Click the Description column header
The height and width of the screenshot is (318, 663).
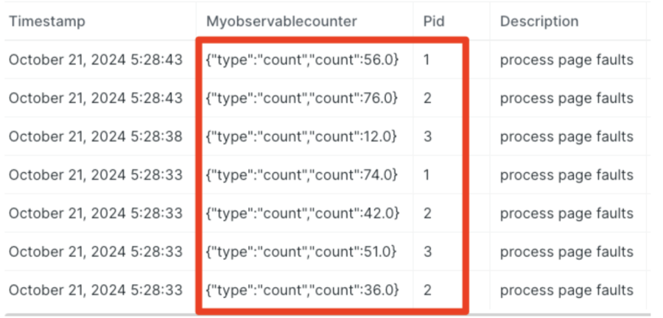coord(539,22)
